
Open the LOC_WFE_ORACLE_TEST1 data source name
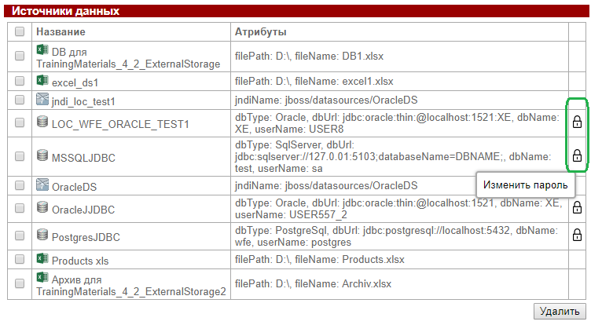pos(120,124)
